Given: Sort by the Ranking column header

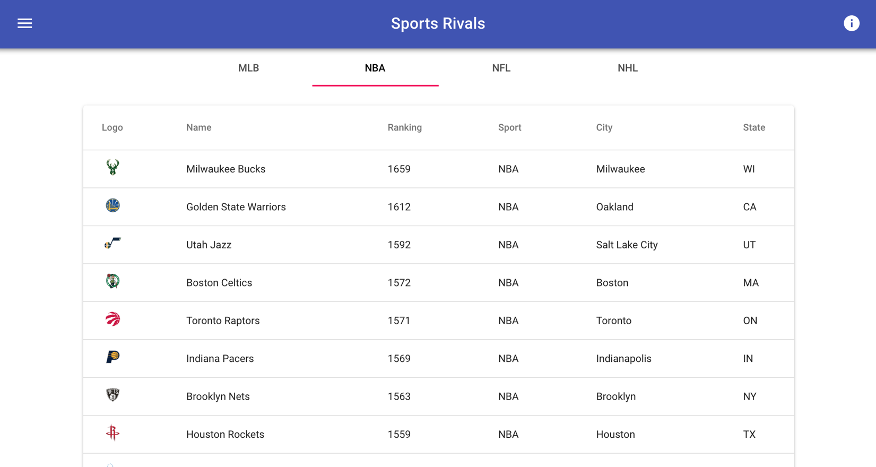Looking at the screenshot, I should (x=405, y=127).
